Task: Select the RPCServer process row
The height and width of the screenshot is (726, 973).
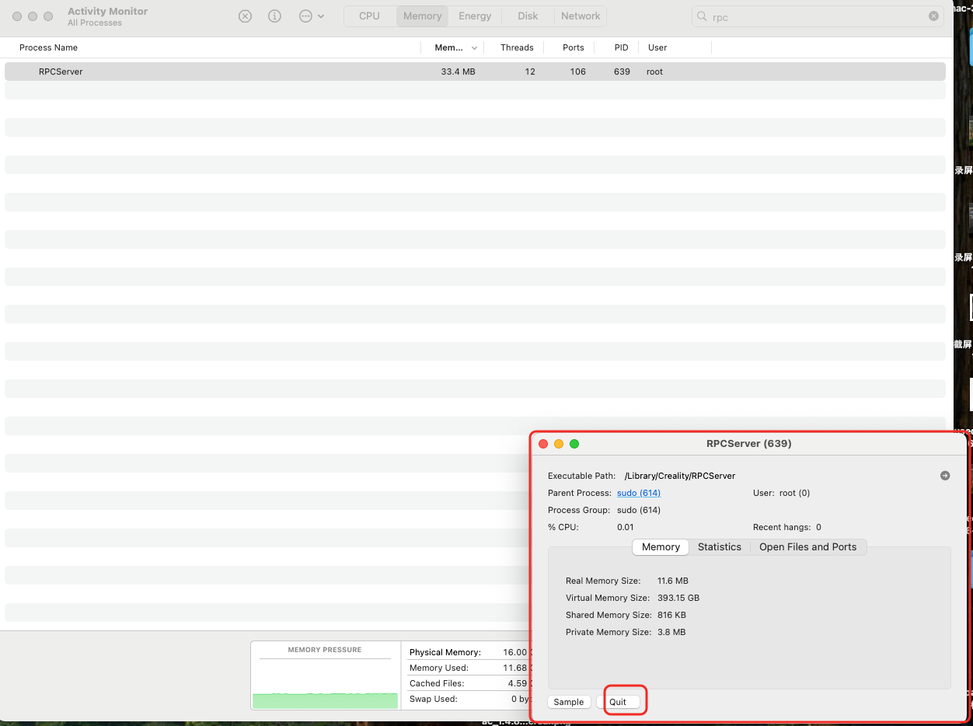Action: pos(233,72)
